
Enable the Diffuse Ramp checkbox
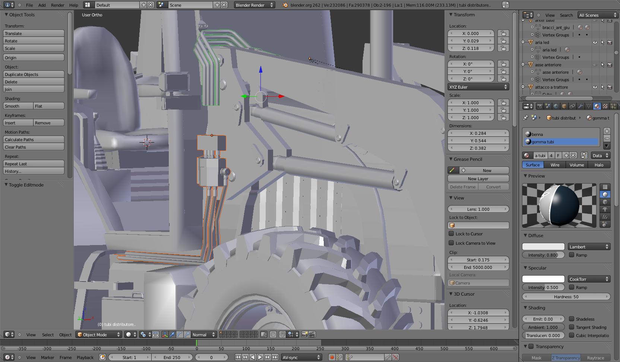(x=572, y=255)
